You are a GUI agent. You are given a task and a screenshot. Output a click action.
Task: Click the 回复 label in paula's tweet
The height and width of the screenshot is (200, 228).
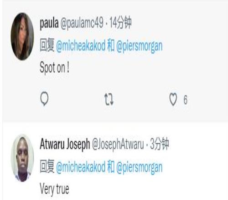click(x=47, y=45)
